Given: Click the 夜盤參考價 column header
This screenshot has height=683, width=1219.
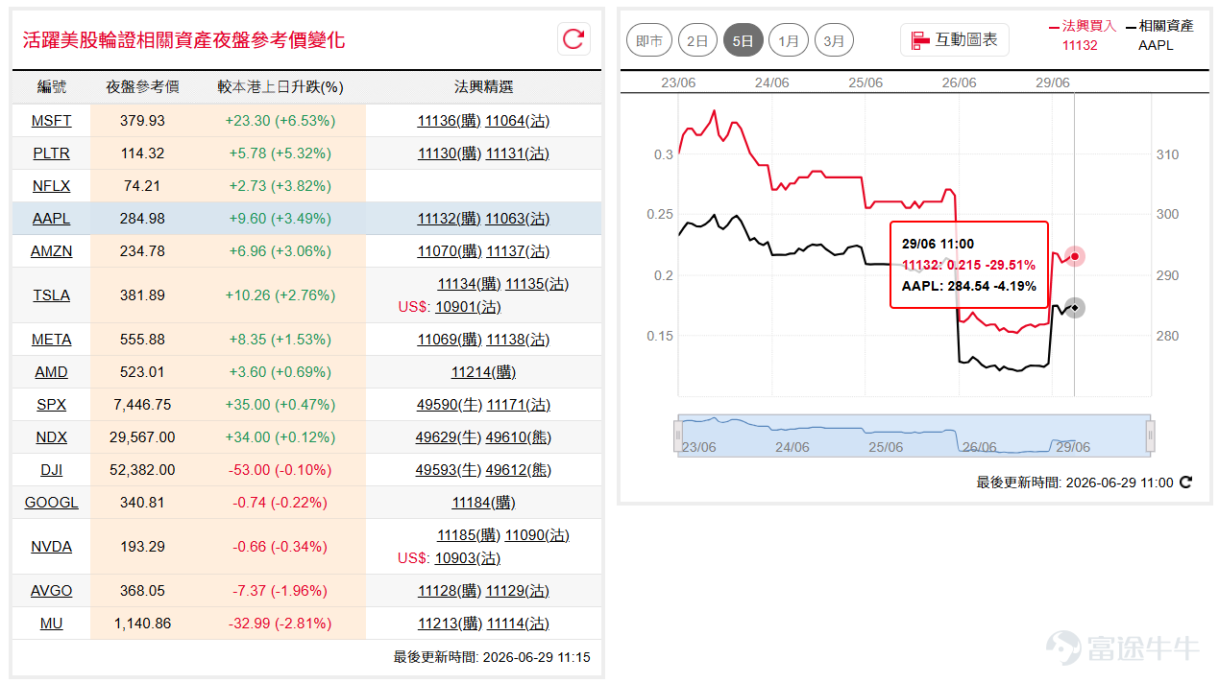Looking at the screenshot, I should coord(142,87).
